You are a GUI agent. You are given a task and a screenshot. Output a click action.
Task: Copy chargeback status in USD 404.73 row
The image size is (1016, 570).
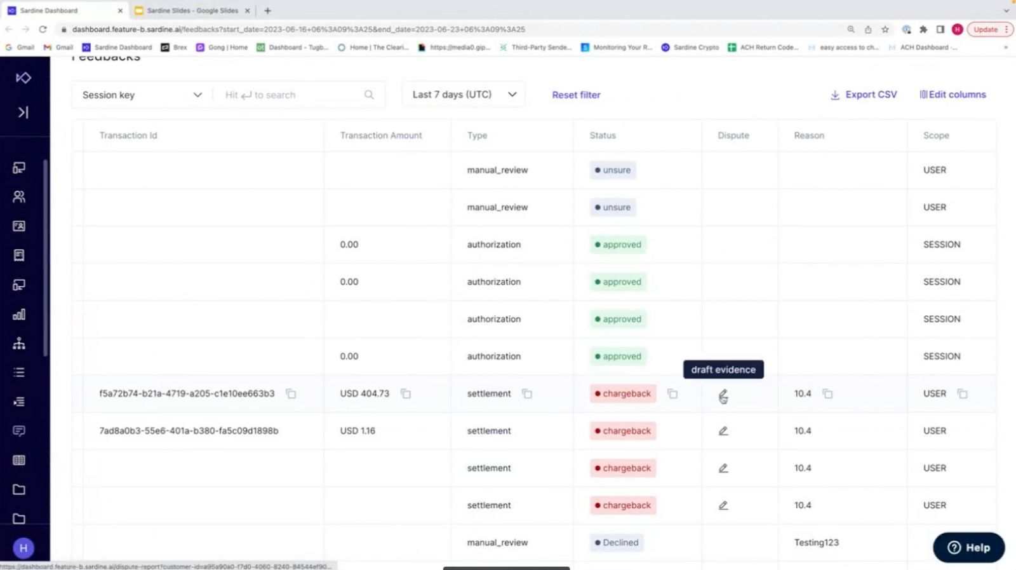672,394
